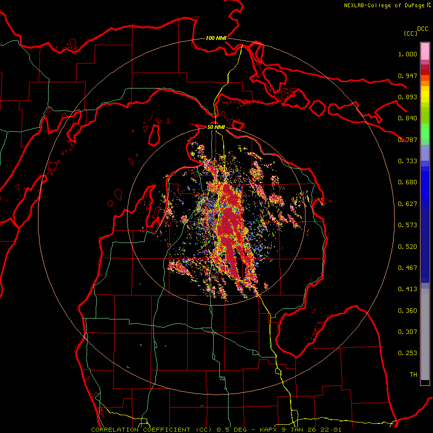The height and width of the screenshot is (433, 433).
Task: Click the 1.000 value on color scale
Action: [x=408, y=54]
